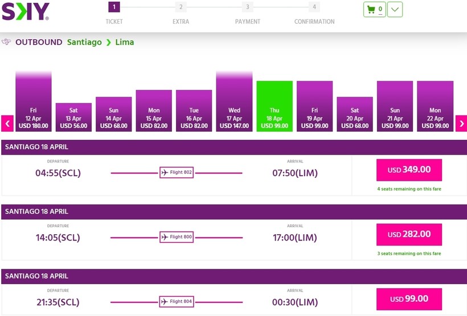
Task: Go to step 3 Payment
Action: point(247,7)
